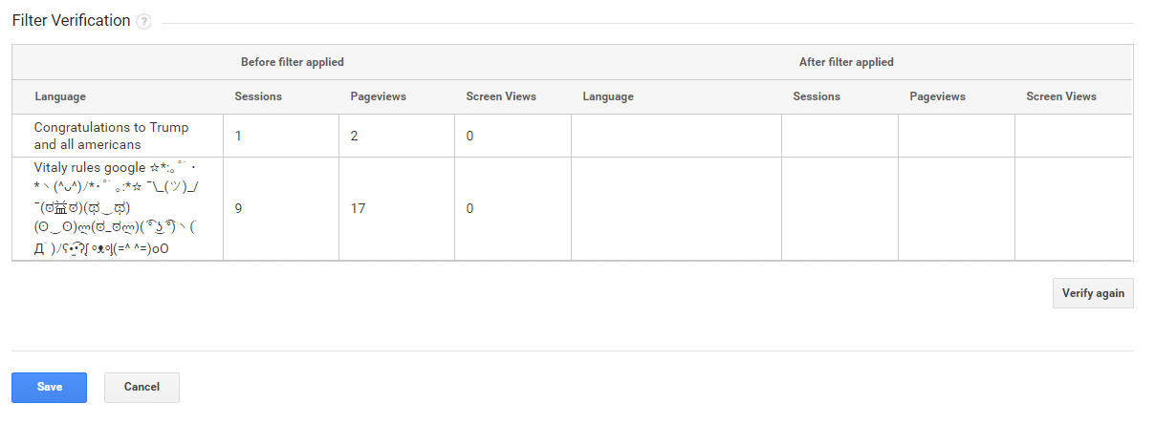Viewport: 1155px width, 424px height.
Task: Click the "After filter applied" header
Action: pyautogui.click(x=846, y=62)
